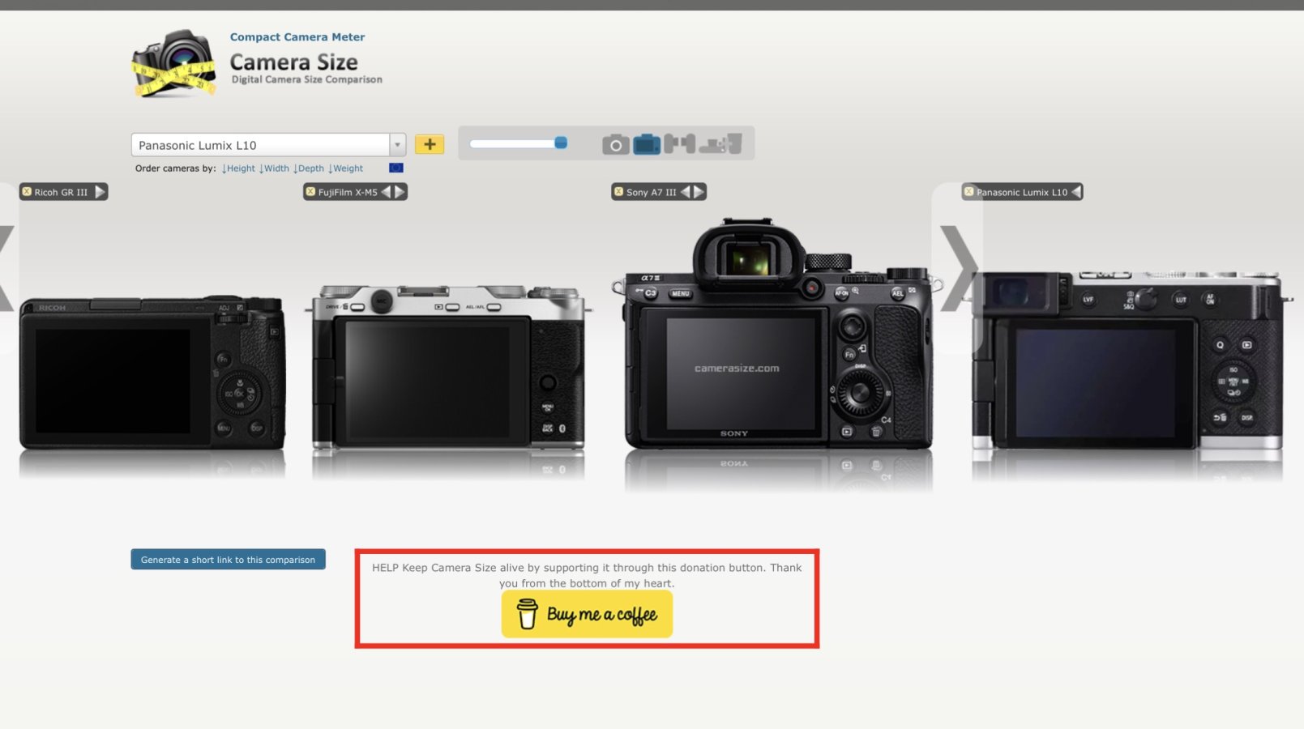Click the Ricoh GR III camera image
The image size is (1304, 729).
pyautogui.click(x=152, y=373)
